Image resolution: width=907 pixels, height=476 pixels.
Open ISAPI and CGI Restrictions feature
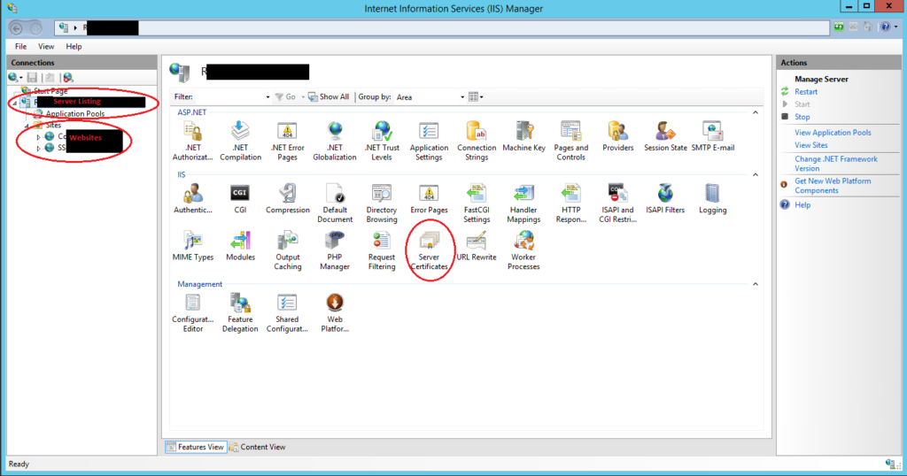point(617,203)
